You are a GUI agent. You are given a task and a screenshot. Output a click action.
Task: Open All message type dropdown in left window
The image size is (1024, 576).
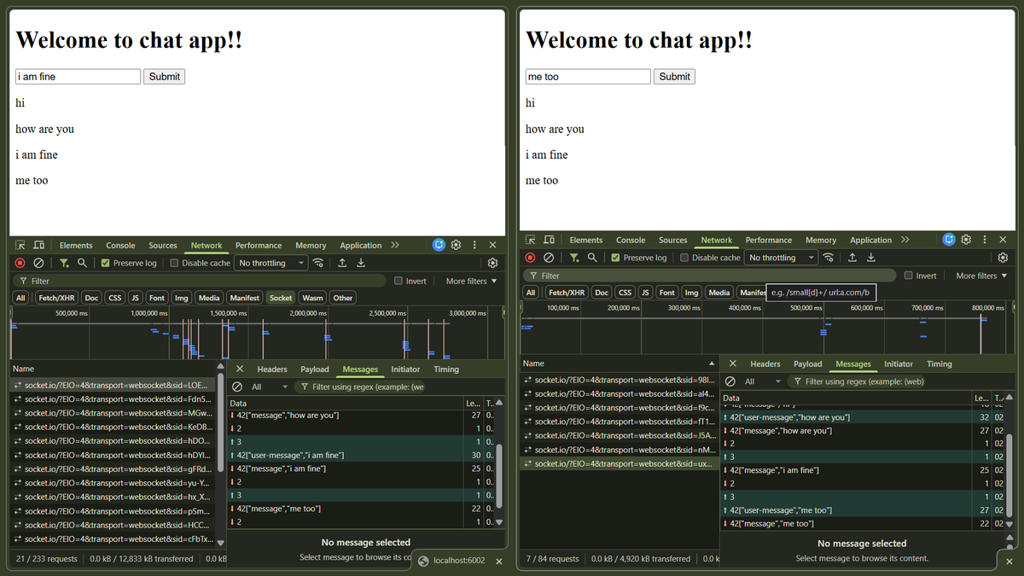[270, 387]
